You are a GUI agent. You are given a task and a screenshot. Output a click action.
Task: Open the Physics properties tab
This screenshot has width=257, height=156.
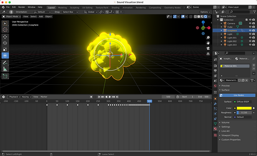pyautogui.click(x=215, y=114)
